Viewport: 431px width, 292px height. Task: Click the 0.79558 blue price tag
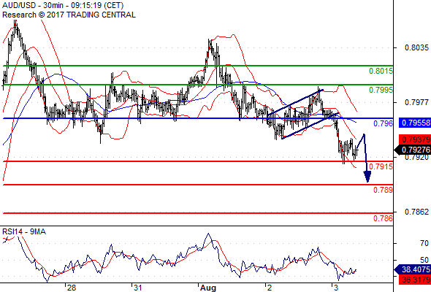[415, 123]
